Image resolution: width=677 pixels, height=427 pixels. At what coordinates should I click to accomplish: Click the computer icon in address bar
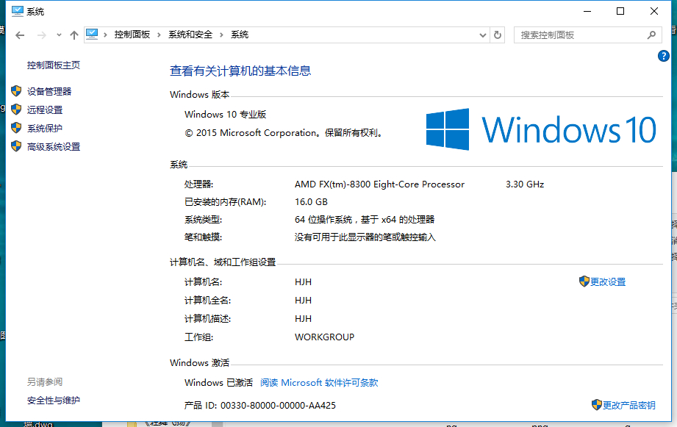pyautogui.click(x=92, y=34)
